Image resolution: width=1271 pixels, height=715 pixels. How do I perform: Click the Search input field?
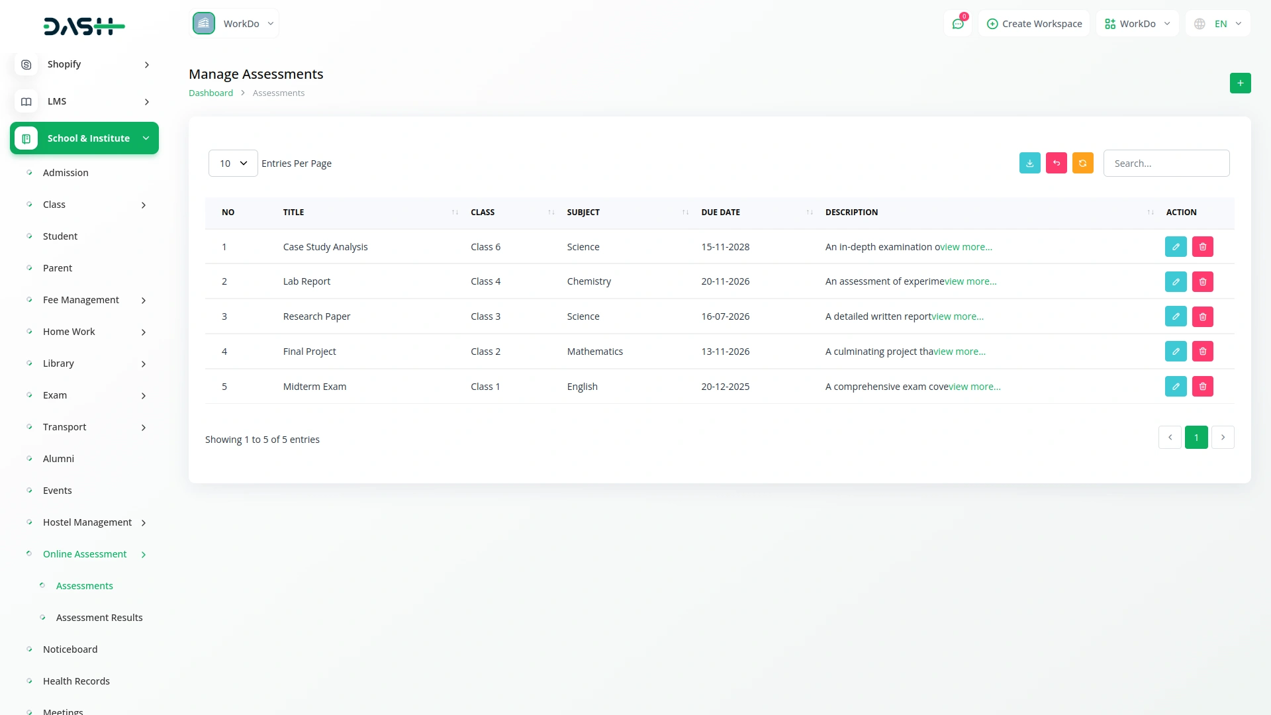pyautogui.click(x=1166, y=164)
